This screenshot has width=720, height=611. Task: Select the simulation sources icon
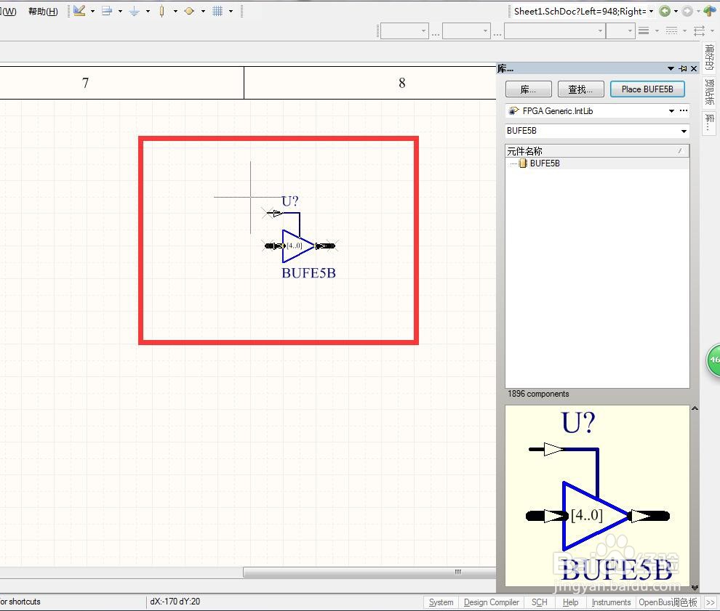[189, 11]
